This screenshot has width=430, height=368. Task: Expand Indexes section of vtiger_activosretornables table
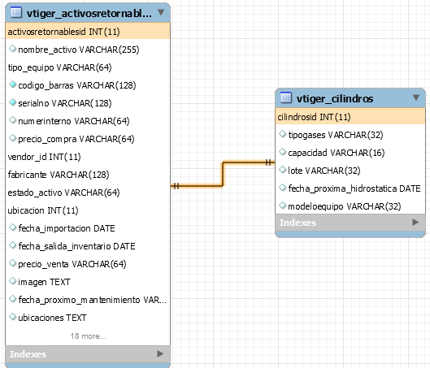click(x=160, y=353)
